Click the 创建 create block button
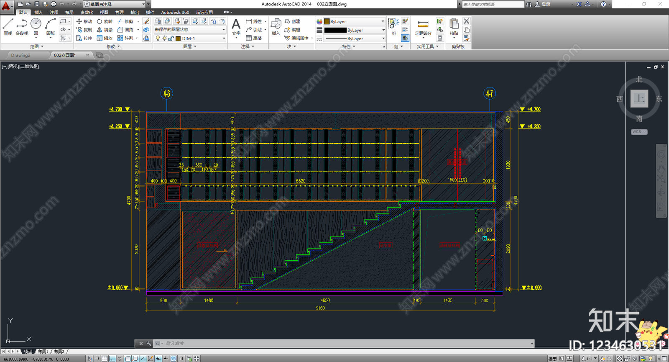 [x=292, y=21]
